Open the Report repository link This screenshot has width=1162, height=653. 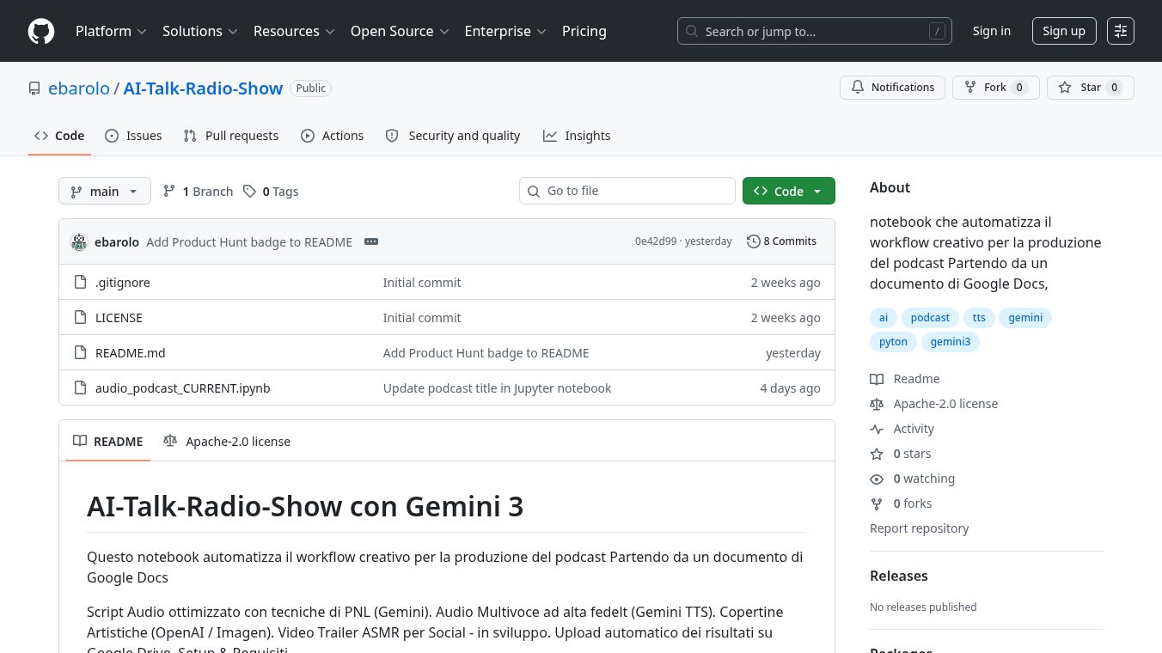pyautogui.click(x=919, y=528)
